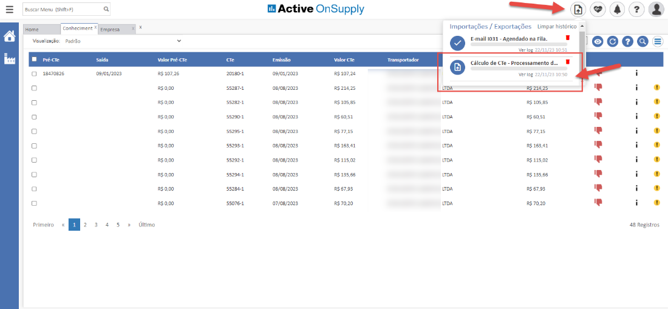
Task: Open the sidebar factory icon
Action: coord(9,59)
